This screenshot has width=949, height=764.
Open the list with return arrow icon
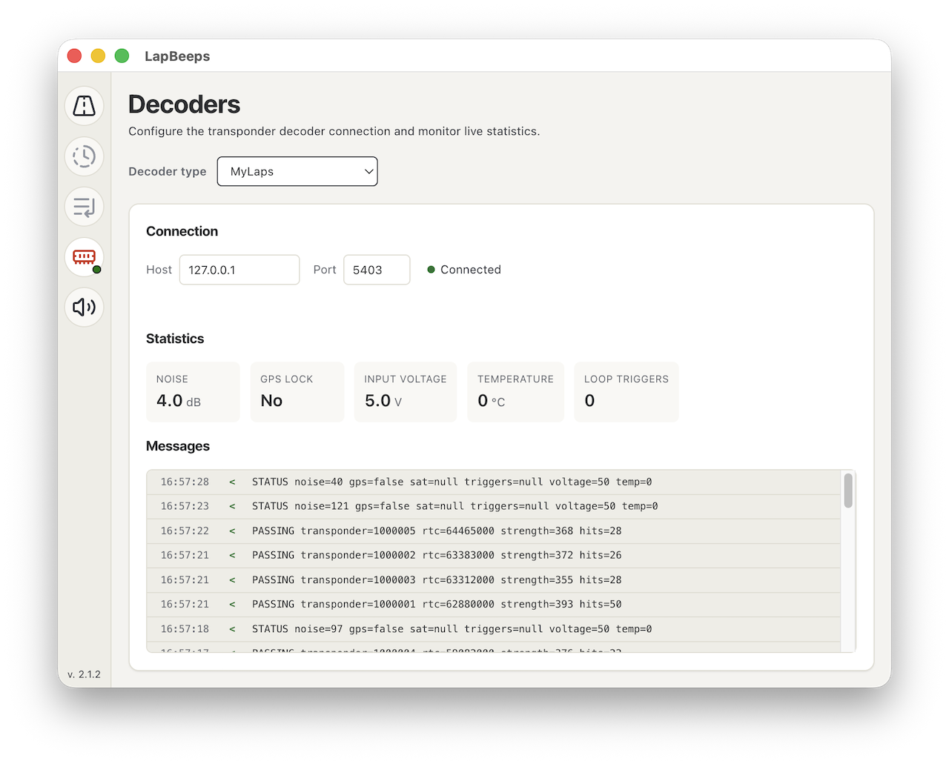[84, 207]
